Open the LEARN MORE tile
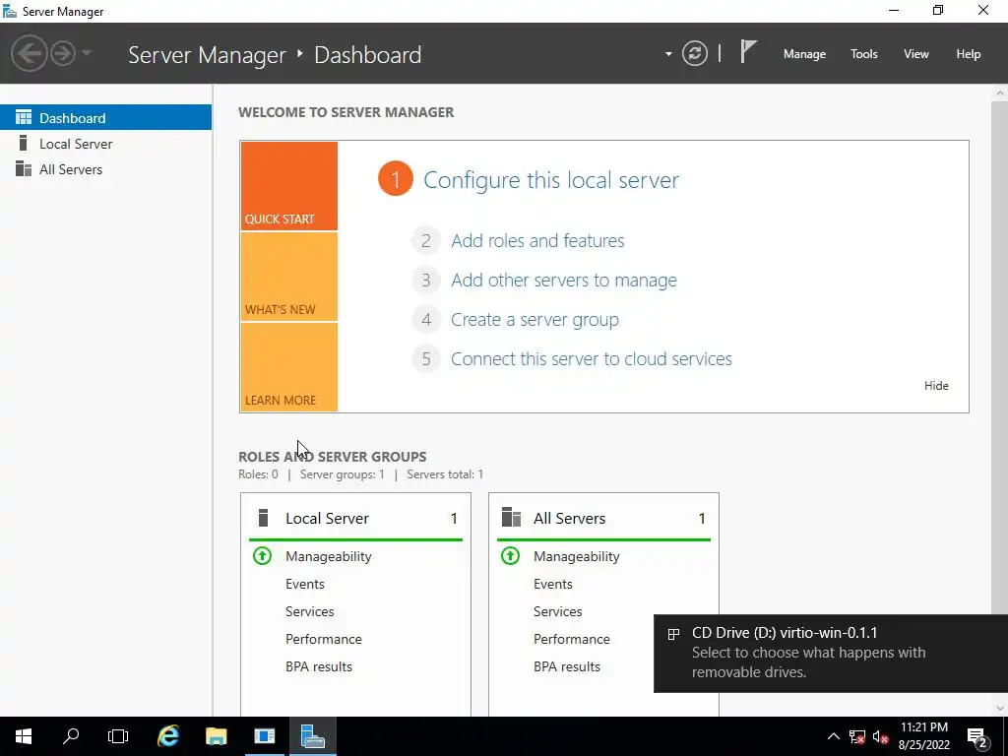Viewport: 1008px width, 756px height. pos(289,367)
